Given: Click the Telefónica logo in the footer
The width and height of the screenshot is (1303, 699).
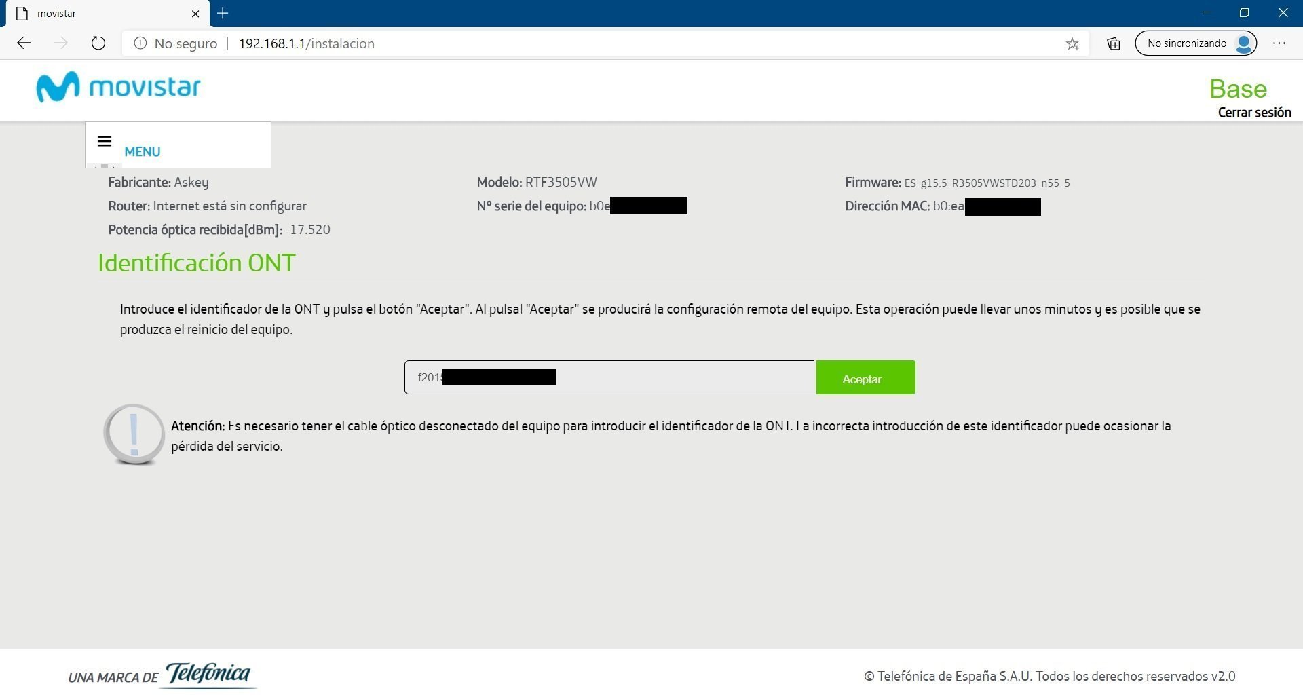Looking at the screenshot, I should pos(208,675).
